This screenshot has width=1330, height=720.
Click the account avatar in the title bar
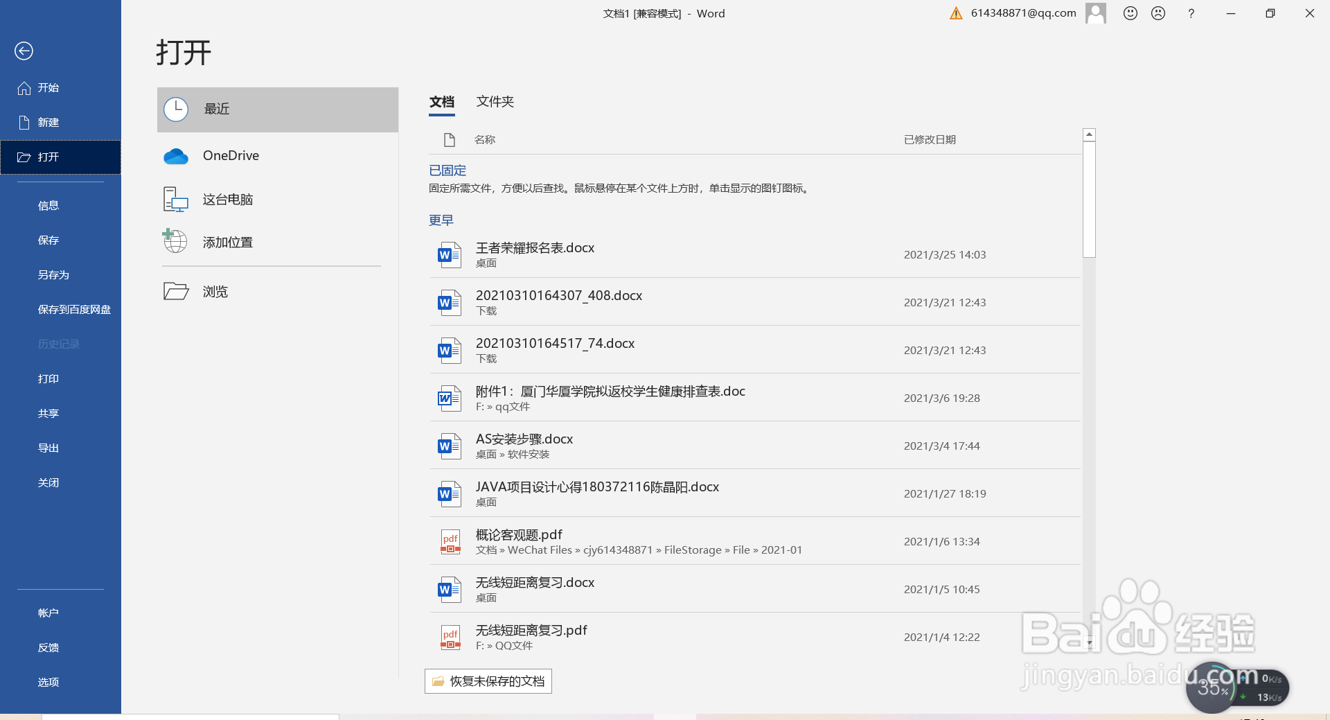click(1095, 13)
